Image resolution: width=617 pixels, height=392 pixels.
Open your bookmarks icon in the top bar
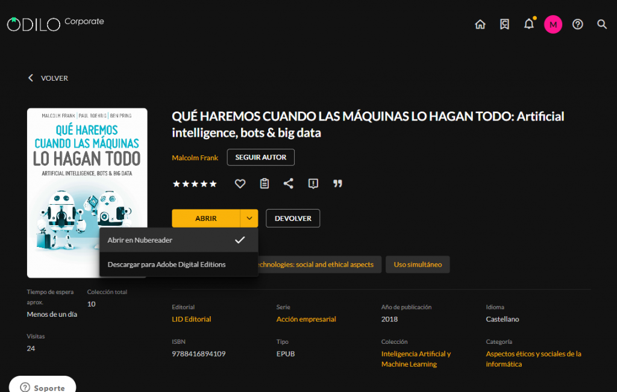click(504, 24)
